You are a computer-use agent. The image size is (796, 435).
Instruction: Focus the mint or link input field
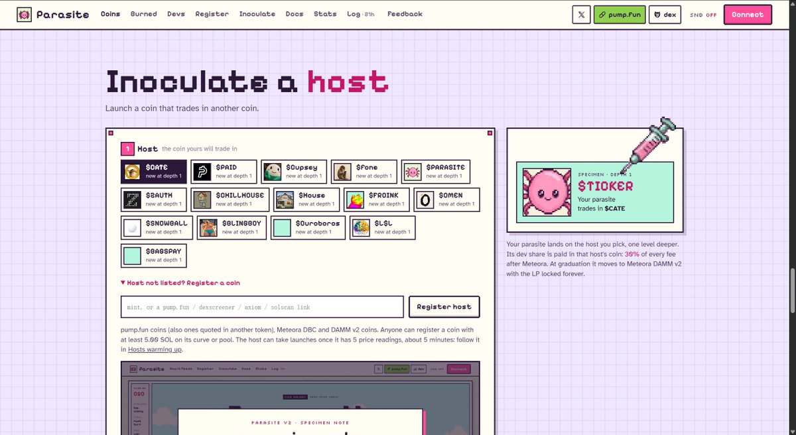click(262, 307)
